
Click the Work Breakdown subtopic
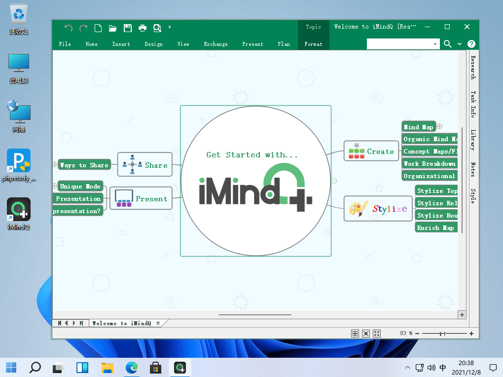pos(430,164)
